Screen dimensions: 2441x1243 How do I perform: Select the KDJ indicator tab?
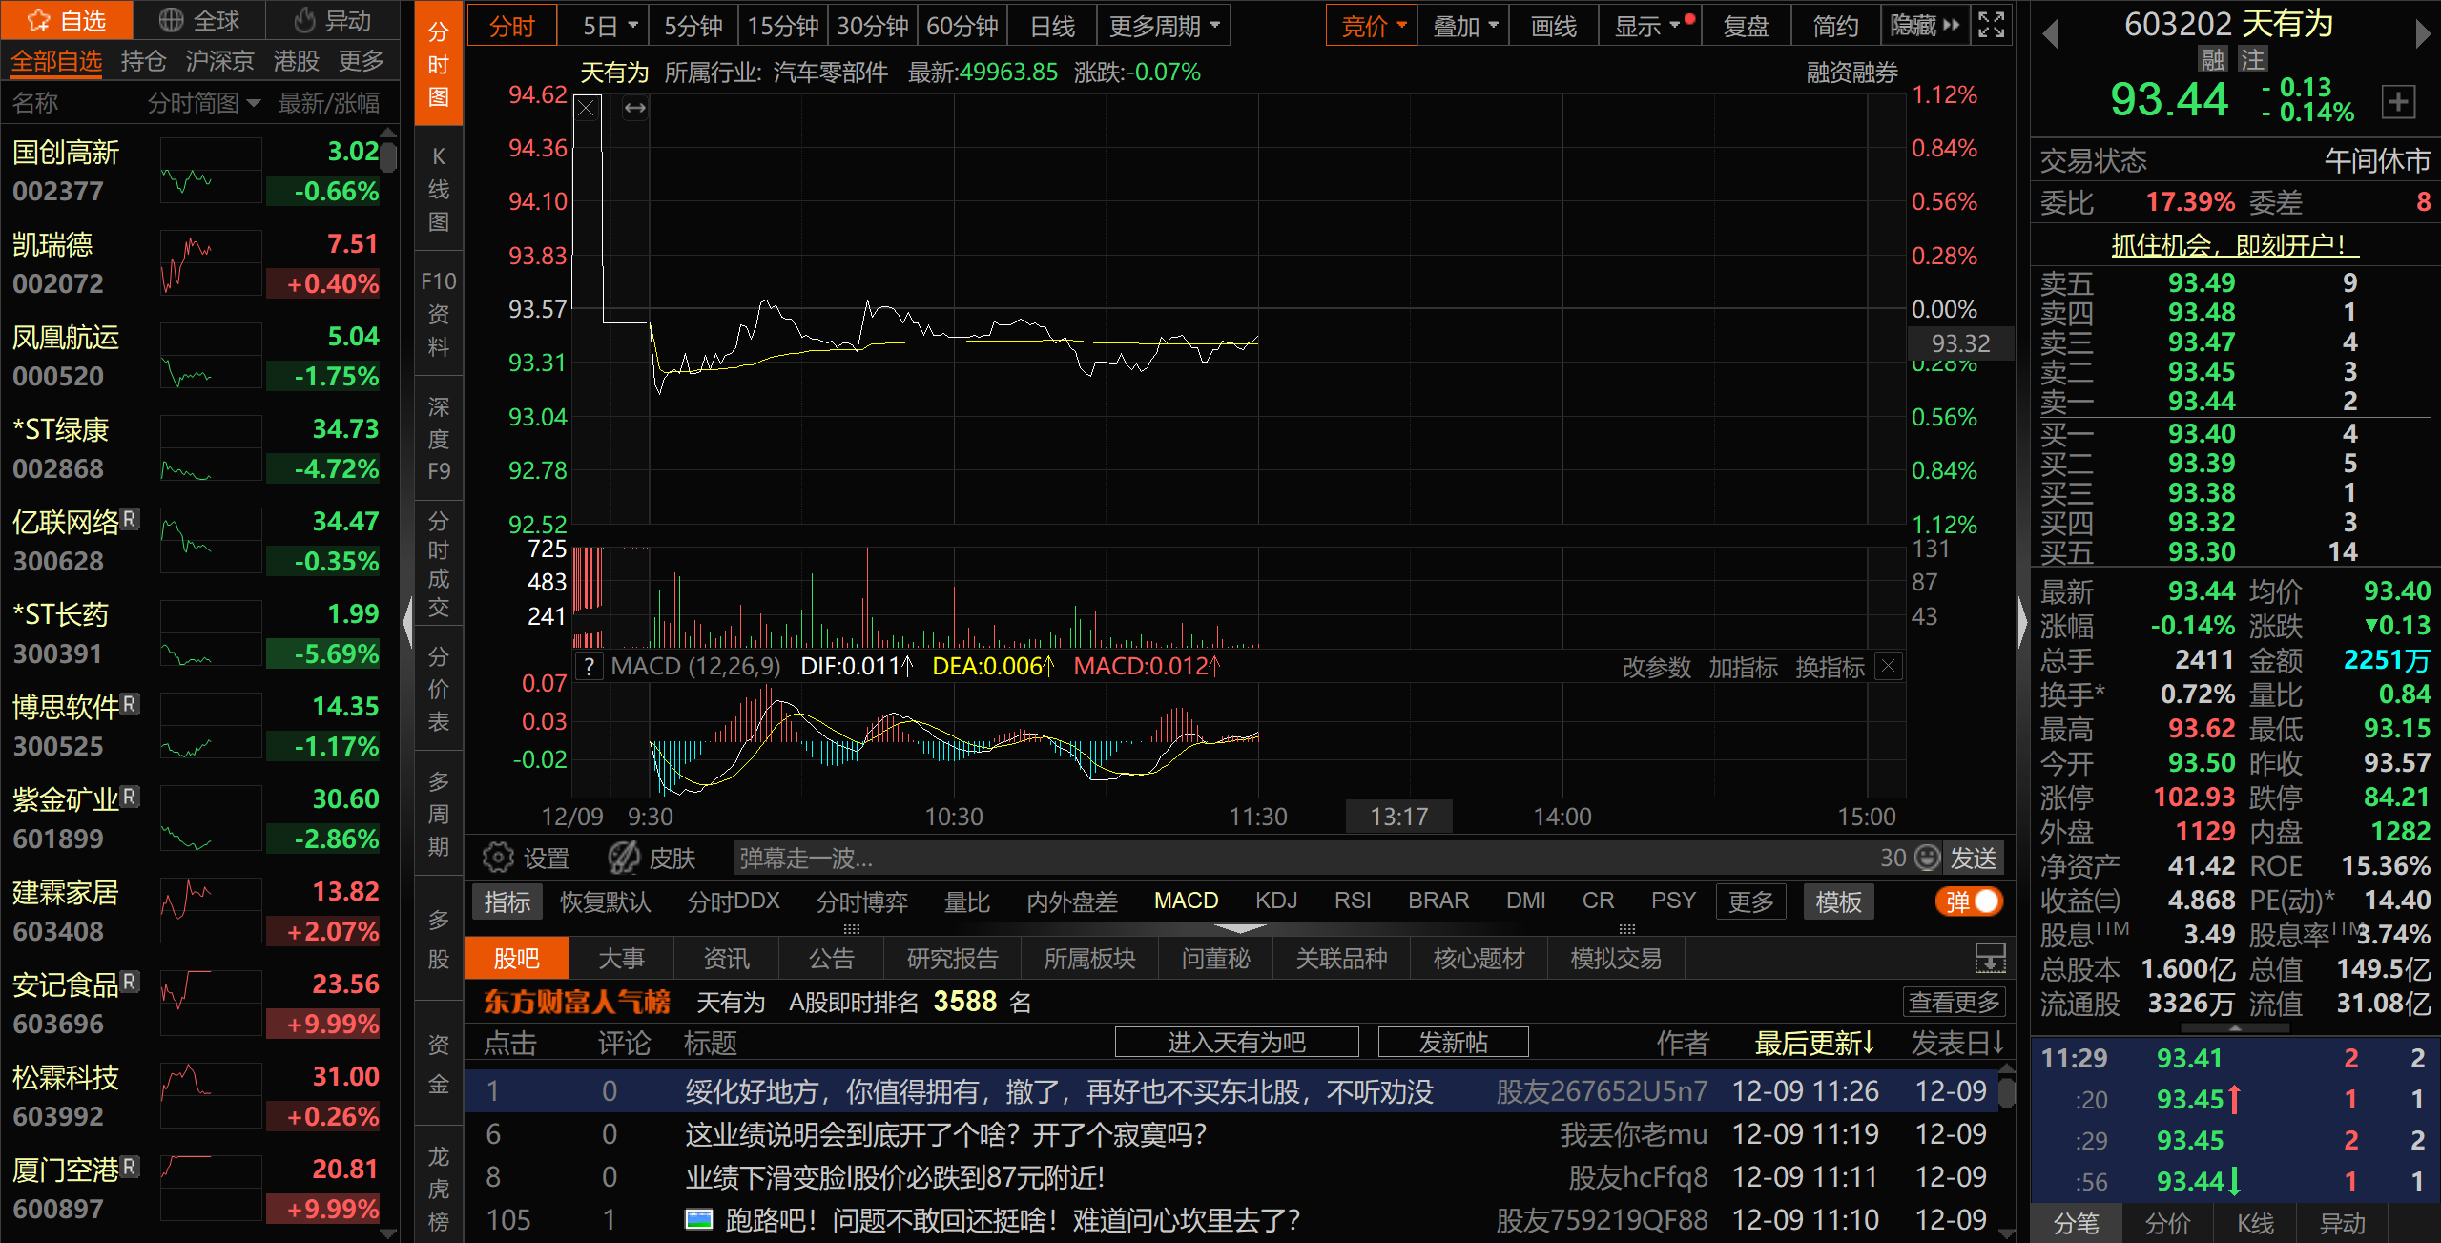[1275, 901]
